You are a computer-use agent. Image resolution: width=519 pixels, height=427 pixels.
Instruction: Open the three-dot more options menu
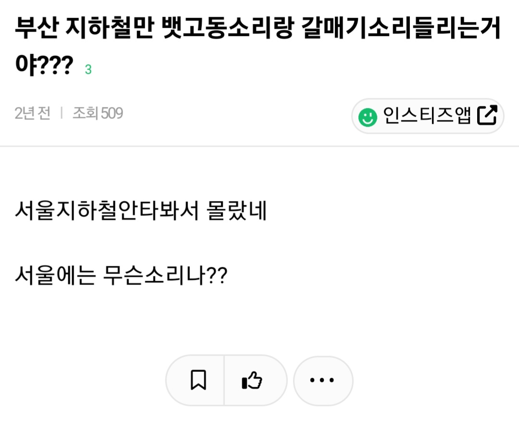tap(322, 380)
